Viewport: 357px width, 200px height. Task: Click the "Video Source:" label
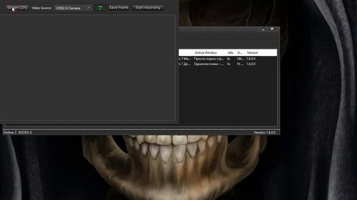(x=41, y=8)
